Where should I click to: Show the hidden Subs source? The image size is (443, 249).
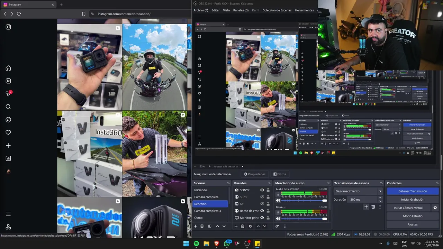pyautogui.click(x=262, y=197)
